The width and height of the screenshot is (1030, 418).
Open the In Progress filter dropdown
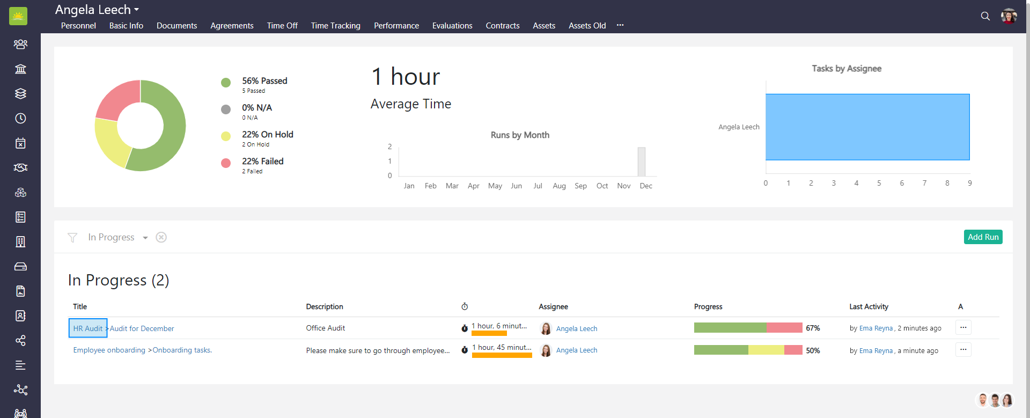click(145, 238)
